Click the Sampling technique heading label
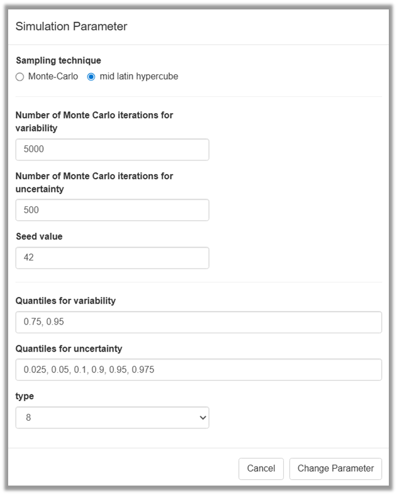The height and width of the screenshot is (495, 397). click(x=58, y=61)
